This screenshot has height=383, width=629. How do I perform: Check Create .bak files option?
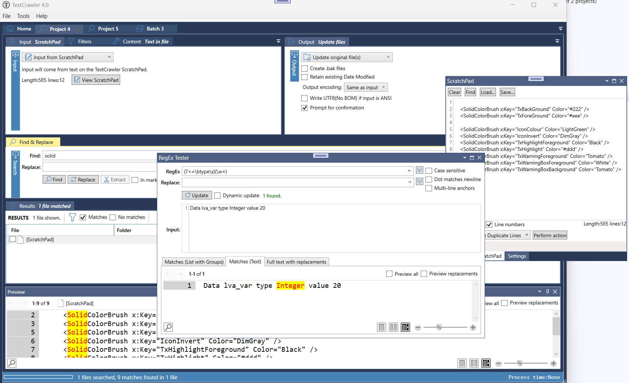pos(305,69)
